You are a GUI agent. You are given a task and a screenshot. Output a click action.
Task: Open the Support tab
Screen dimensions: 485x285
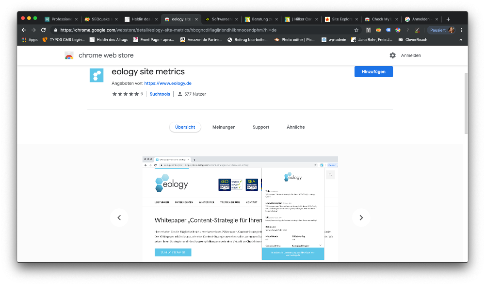click(x=261, y=127)
